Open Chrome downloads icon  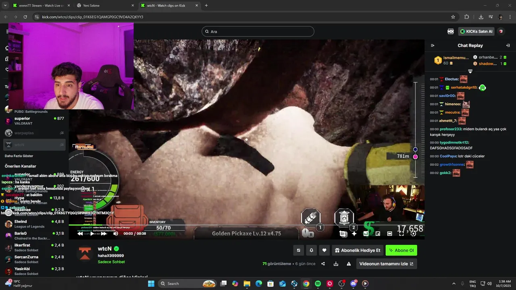coord(481,17)
